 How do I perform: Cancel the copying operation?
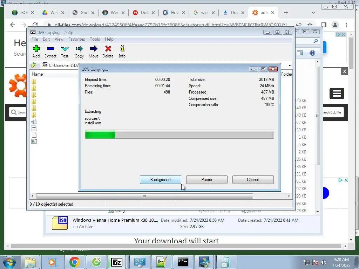click(253, 180)
